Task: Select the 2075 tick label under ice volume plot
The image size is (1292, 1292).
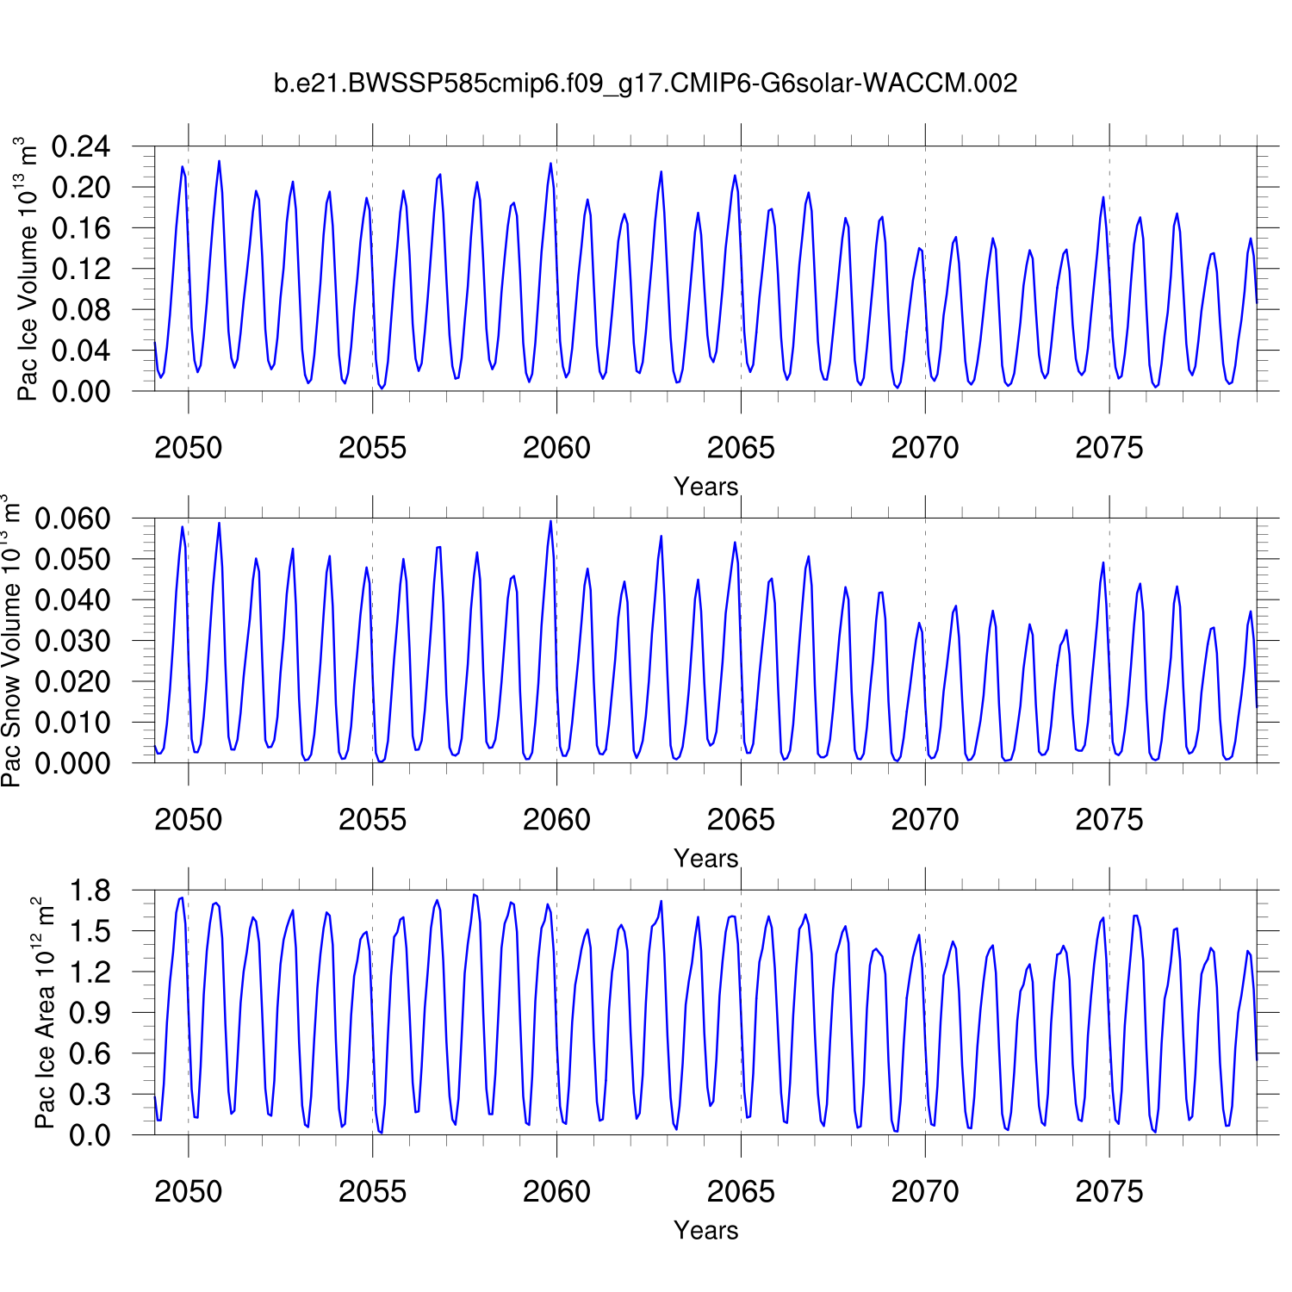Action: coord(1109,448)
